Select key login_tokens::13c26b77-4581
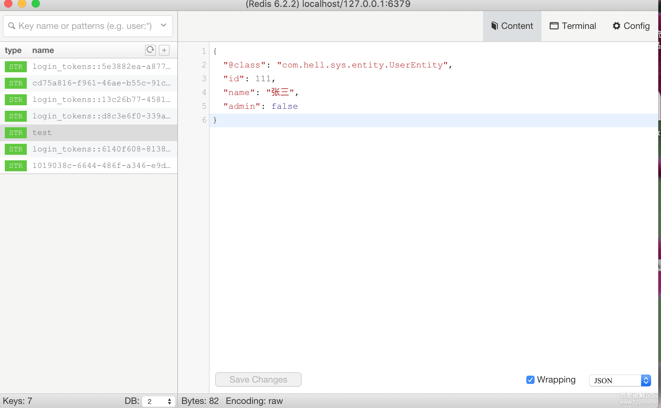The height and width of the screenshot is (408, 661). [x=89, y=100]
